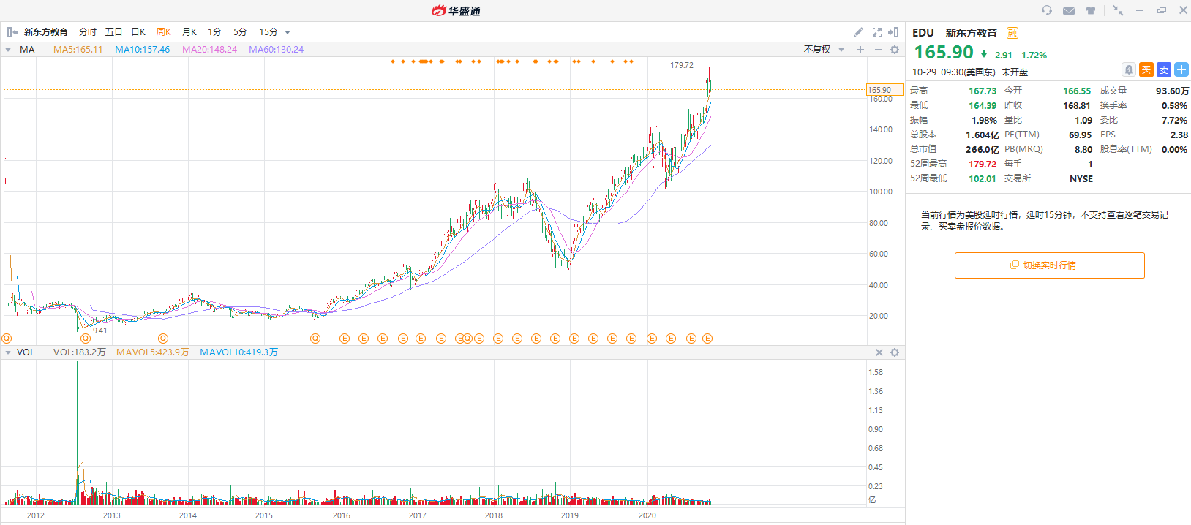Open the mail messages icon
The width and height of the screenshot is (1191, 525).
click(1069, 10)
